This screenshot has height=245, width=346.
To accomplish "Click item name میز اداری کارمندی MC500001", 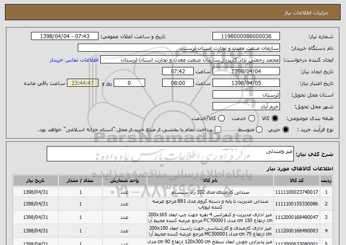I will point(210,231).
